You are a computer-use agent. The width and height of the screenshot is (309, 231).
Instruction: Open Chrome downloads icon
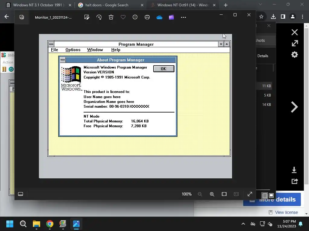[x=273, y=17]
